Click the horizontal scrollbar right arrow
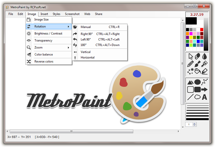This screenshot has width=215, height=147. click(178, 131)
